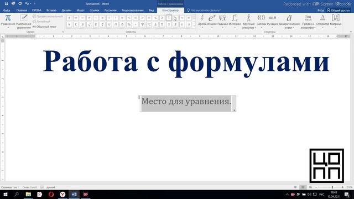The height and width of the screenshot is (199, 354).
Task: Insert the there-exists ∃ symbol
Action: (x=169, y=24)
